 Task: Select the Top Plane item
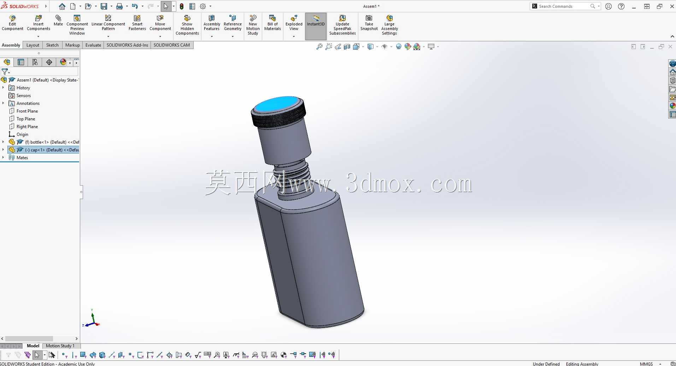[x=26, y=119]
